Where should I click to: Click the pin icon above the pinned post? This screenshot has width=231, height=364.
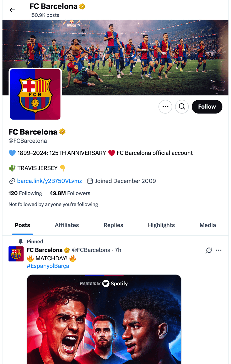tap(20, 241)
